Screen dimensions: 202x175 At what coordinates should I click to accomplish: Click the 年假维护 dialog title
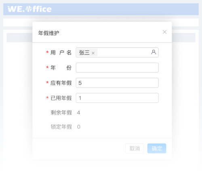(x=48, y=33)
